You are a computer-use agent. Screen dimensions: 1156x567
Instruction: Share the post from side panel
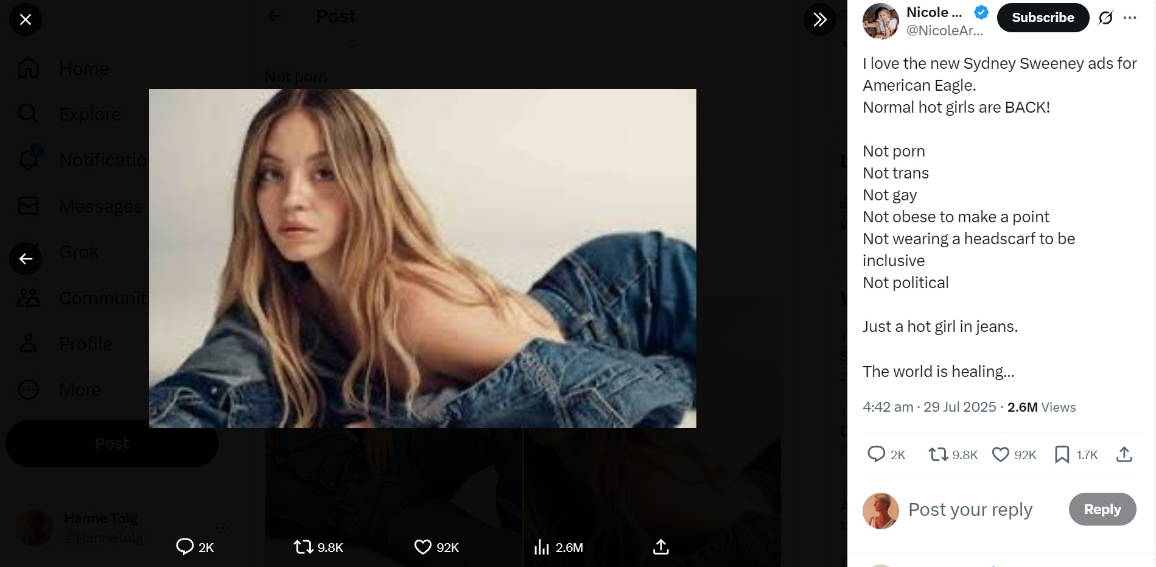tap(1124, 454)
